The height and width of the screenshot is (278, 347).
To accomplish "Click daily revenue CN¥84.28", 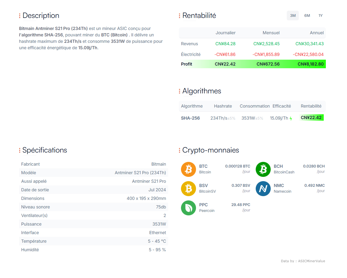I will 225,44.
